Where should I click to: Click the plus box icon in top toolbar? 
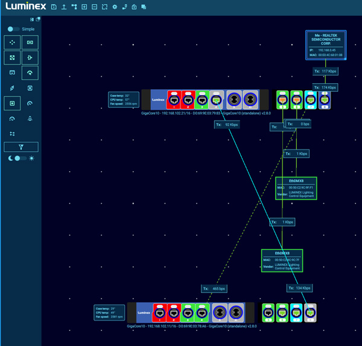tap(84, 7)
